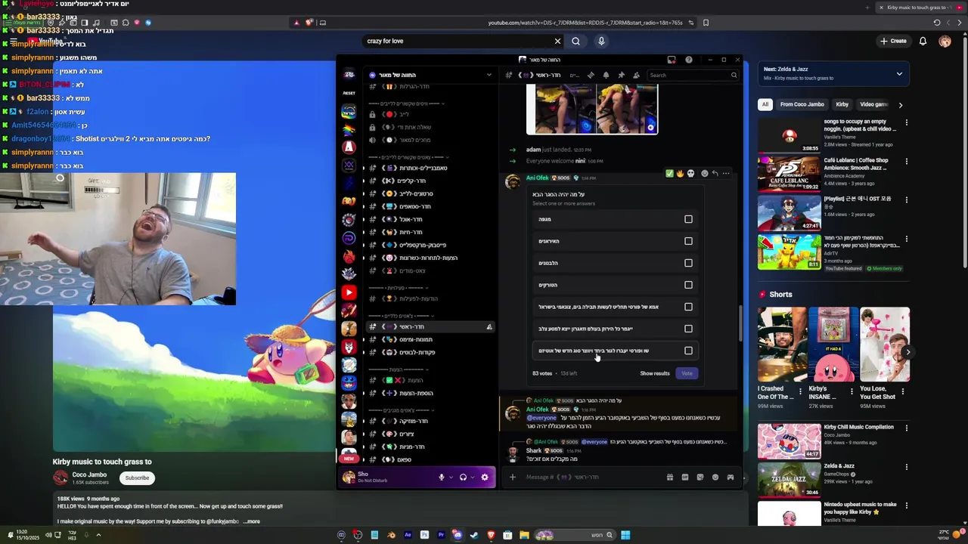The image size is (968, 544).
Task: Show results of Discord poll
Action: (655, 373)
